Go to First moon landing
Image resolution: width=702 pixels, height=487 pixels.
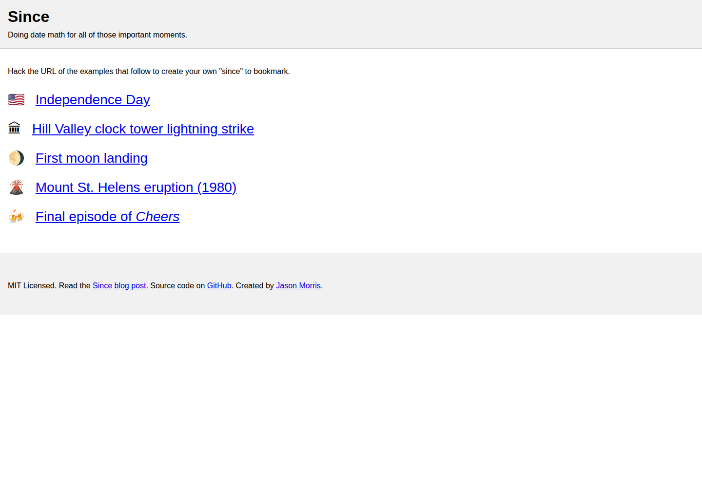(x=92, y=158)
